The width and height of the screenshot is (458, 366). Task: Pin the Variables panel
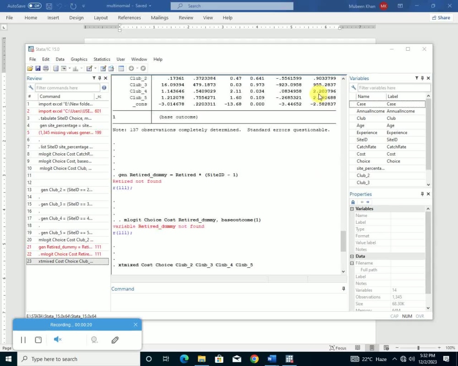click(422, 78)
